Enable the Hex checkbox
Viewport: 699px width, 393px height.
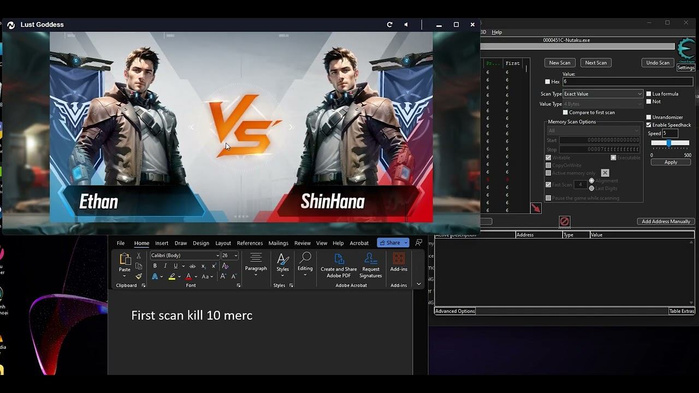click(548, 82)
